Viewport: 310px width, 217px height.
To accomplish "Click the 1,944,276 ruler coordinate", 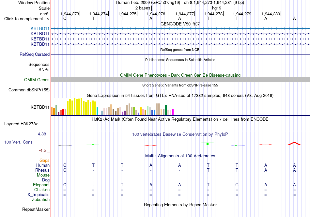I will [156, 14].
